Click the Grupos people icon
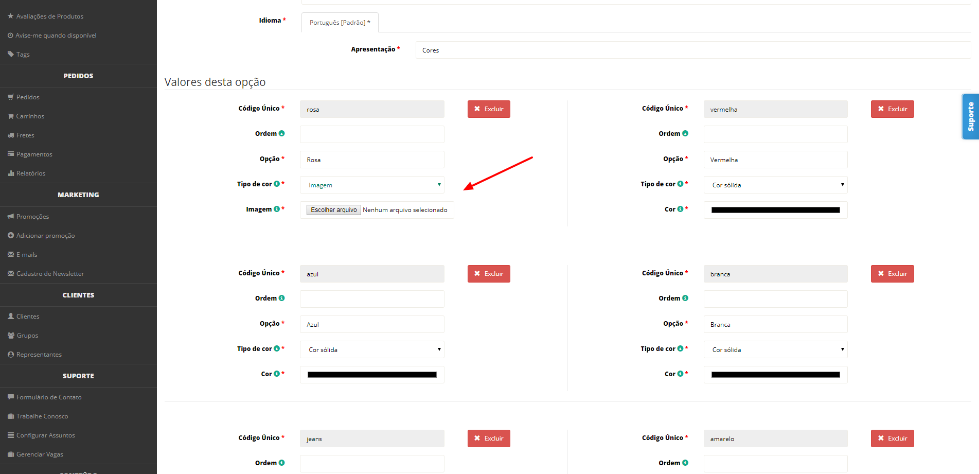 [x=11, y=335]
